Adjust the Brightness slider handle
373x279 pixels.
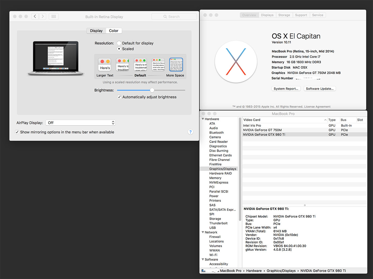pos(152,90)
